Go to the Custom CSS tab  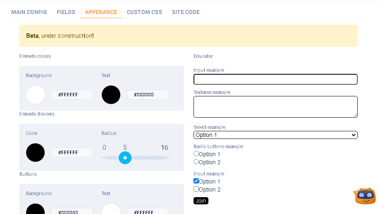(144, 12)
